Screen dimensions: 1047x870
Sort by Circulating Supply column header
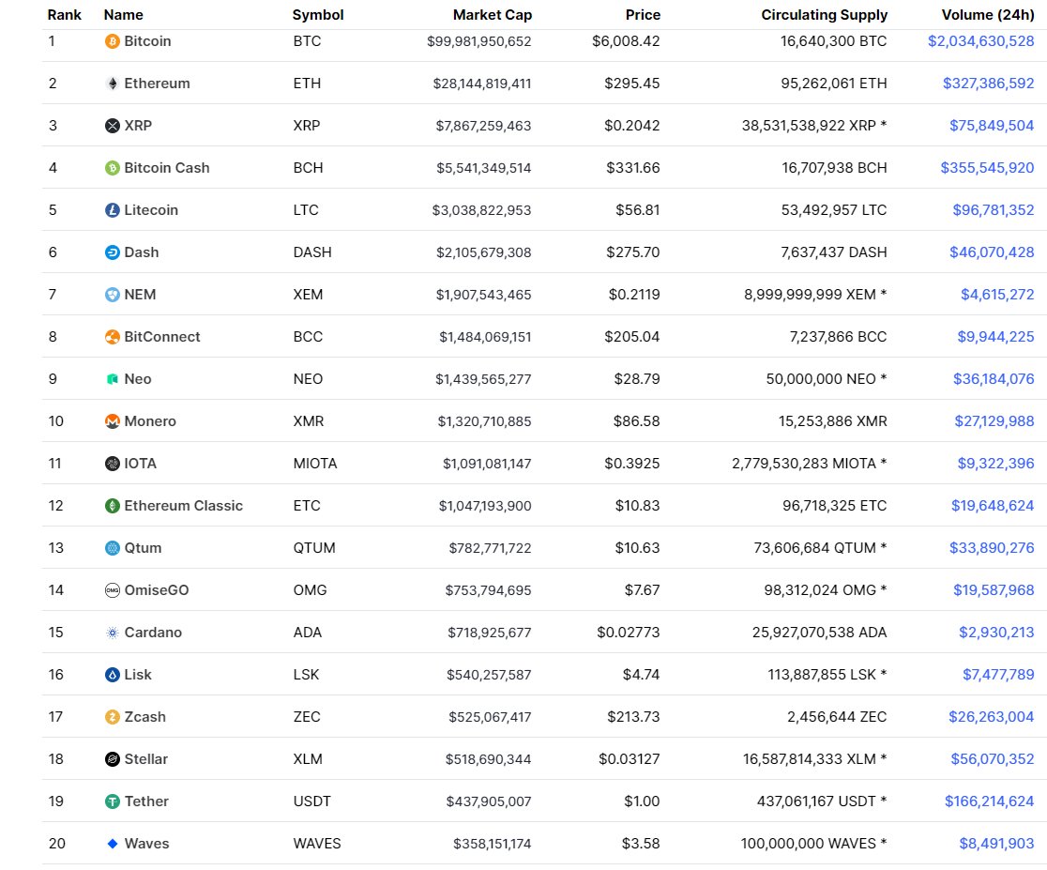coord(824,15)
